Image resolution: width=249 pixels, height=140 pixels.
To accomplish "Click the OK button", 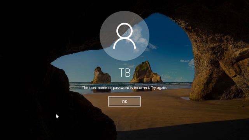I will point(124,101).
